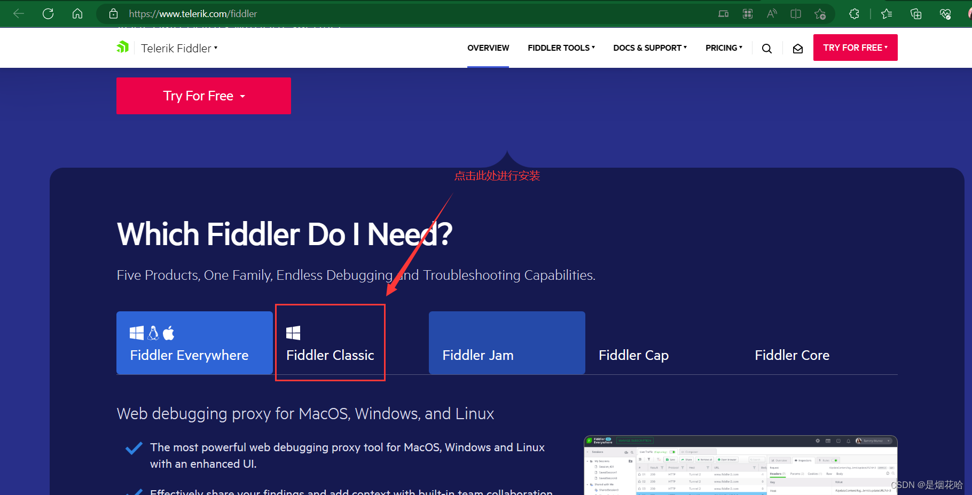Expand the Telerik Fiddler product dropdown
Image resolution: width=972 pixels, height=495 pixels.
click(x=179, y=48)
